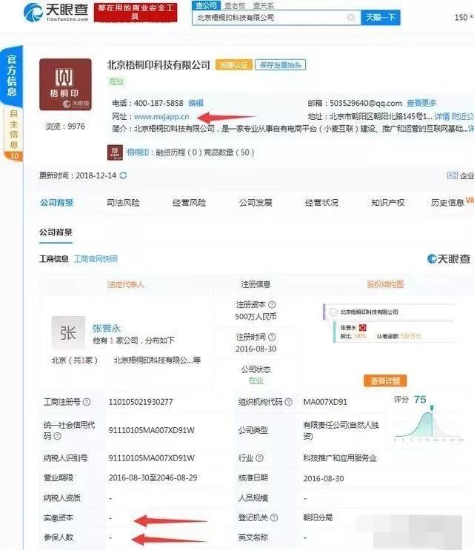The width and height of the screenshot is (474, 550).
Task: Click the industry value 科技推广和应用服务业
Action: [x=340, y=458]
